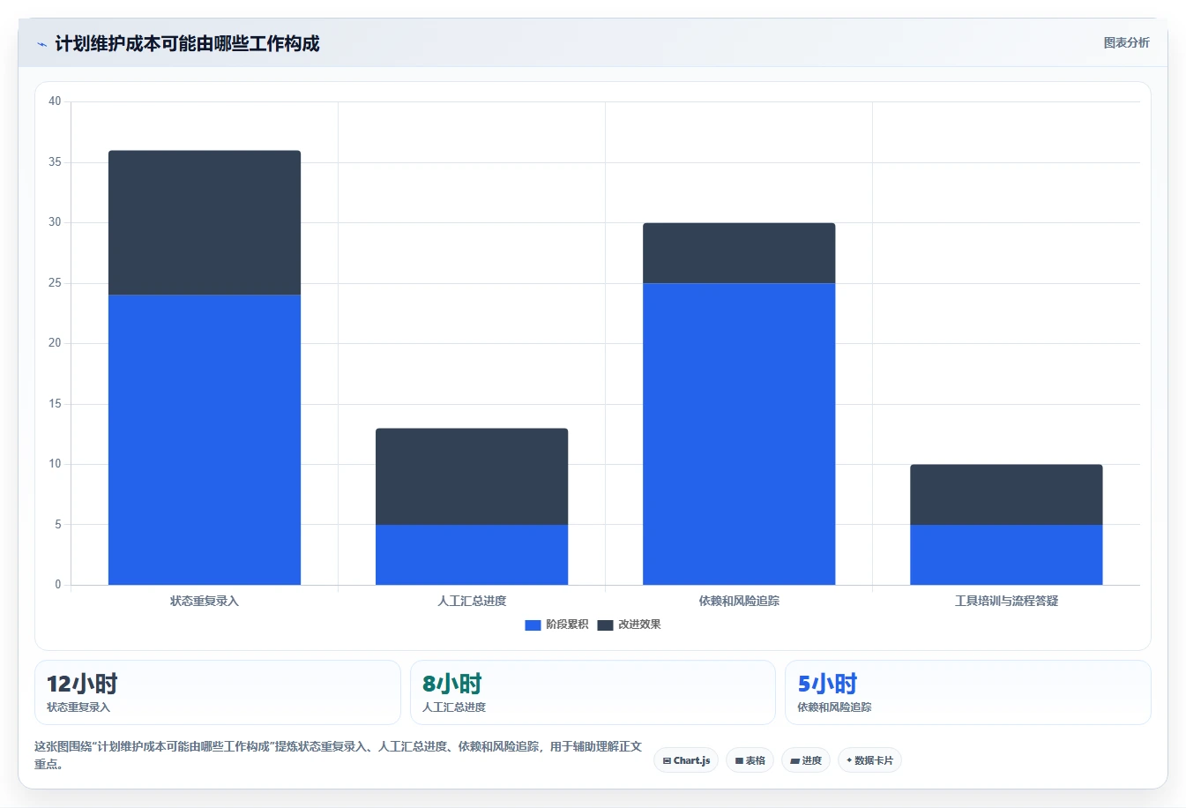
Task: Click the blue bar segment for 工具培训与流程答疑
Action: pos(1006,555)
